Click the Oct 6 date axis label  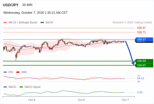click(x=81, y=100)
